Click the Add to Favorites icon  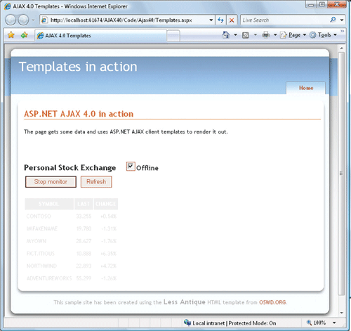point(25,35)
